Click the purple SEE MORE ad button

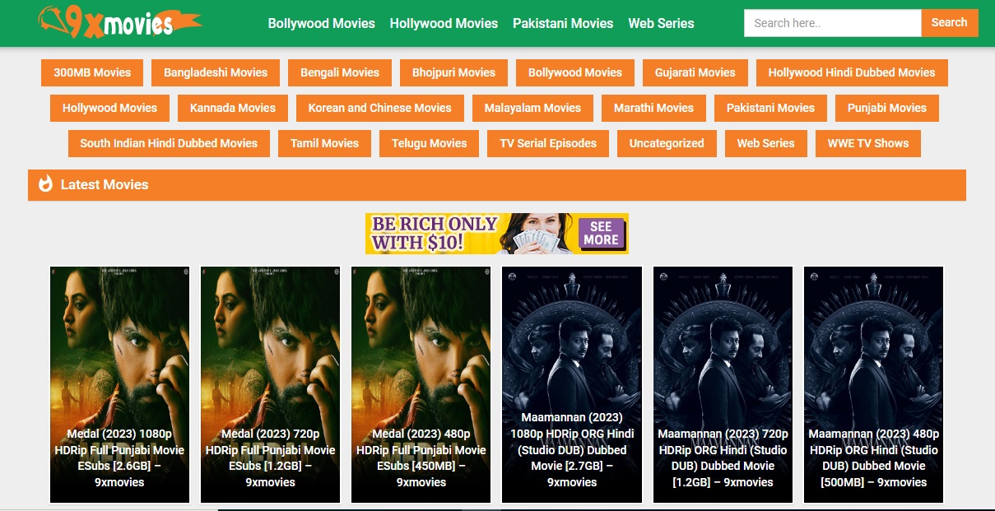click(x=601, y=234)
